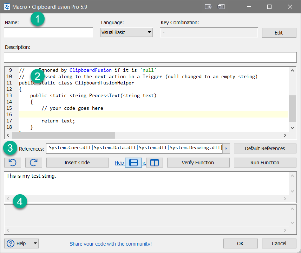Click the question mark icon on the Help button
The width and height of the screenshot is (301, 253).
pyautogui.click(x=11, y=243)
